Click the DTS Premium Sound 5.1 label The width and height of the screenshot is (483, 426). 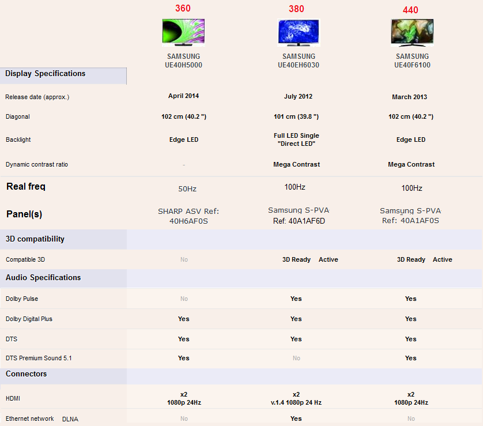tap(39, 358)
